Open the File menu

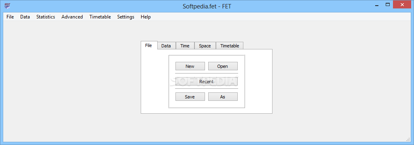(10, 17)
